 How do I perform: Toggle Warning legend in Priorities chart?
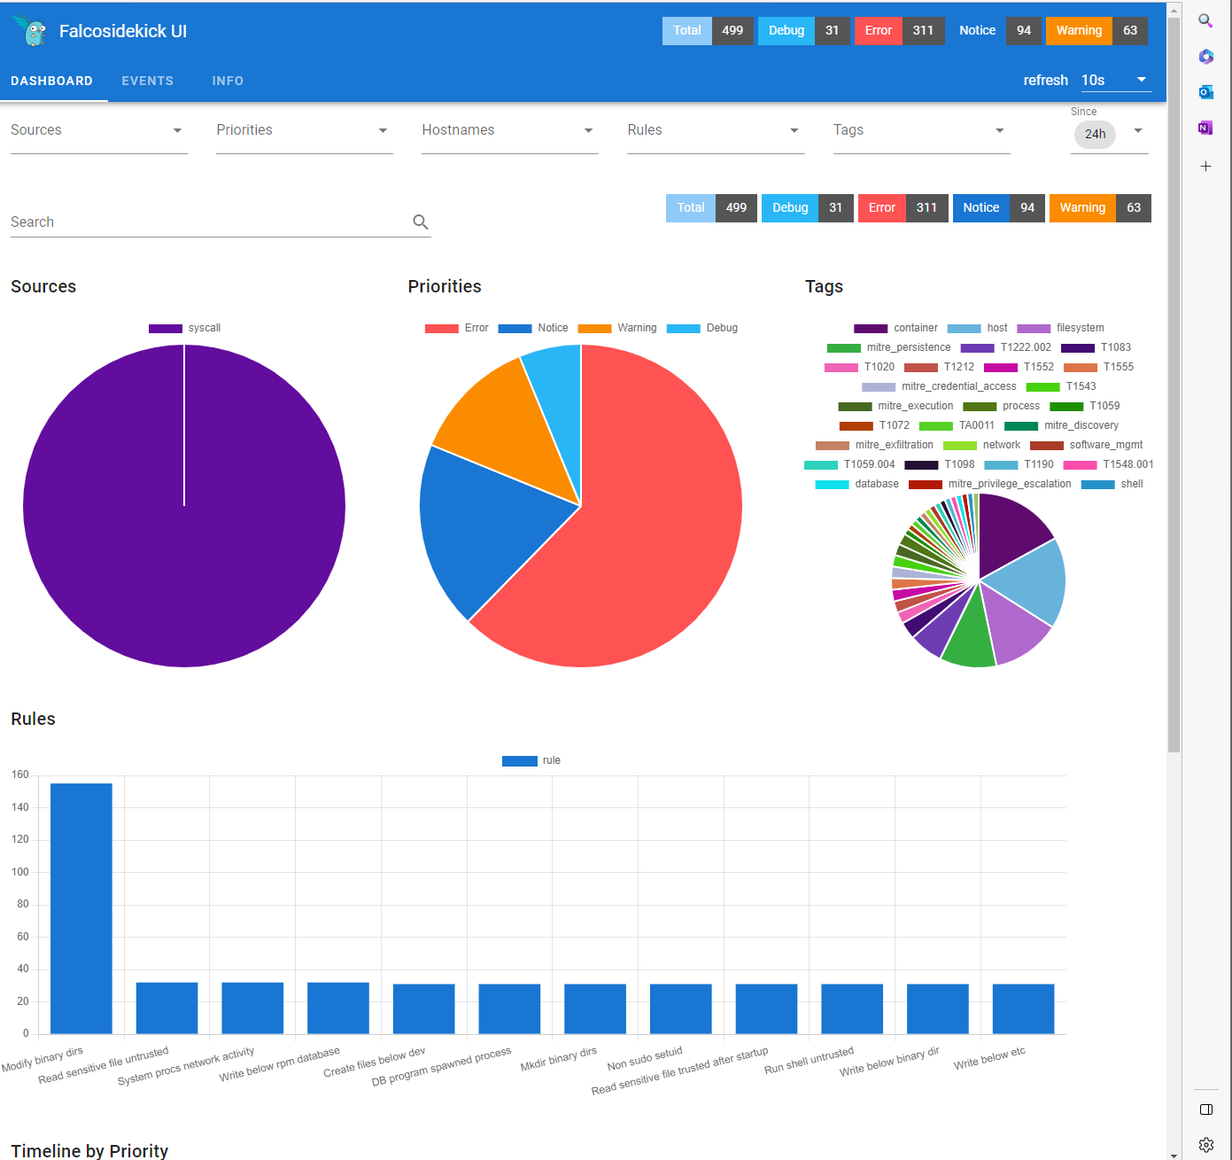click(x=617, y=328)
